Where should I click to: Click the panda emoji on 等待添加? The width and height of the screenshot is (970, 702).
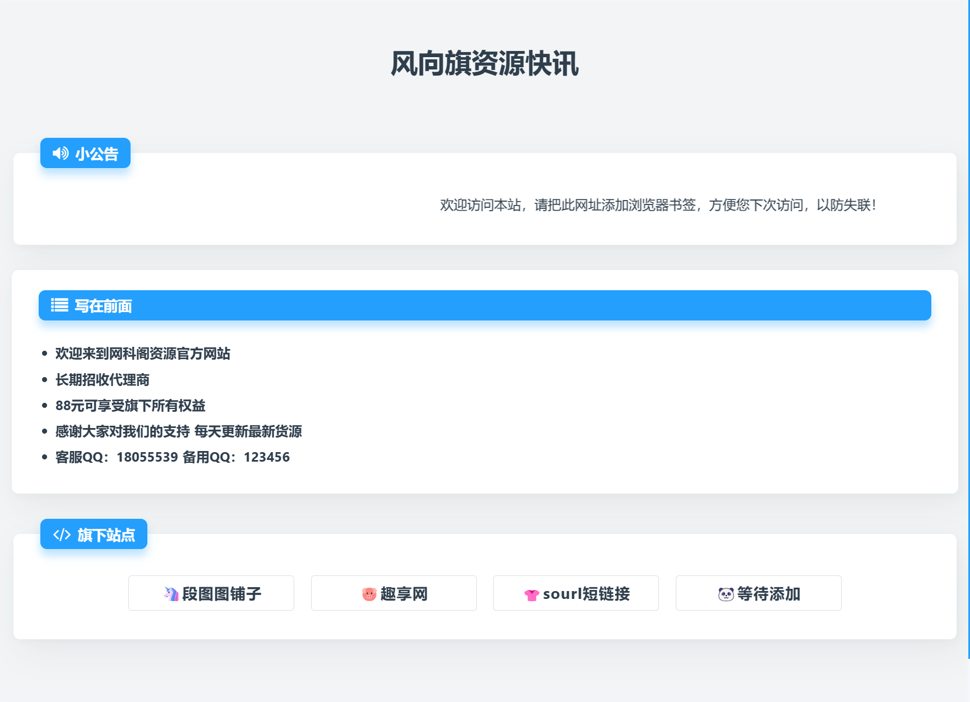point(726,594)
